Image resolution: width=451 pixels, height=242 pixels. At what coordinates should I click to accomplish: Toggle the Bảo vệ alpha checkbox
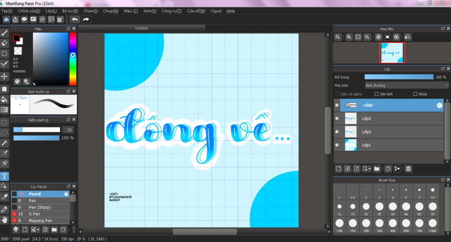click(x=338, y=94)
